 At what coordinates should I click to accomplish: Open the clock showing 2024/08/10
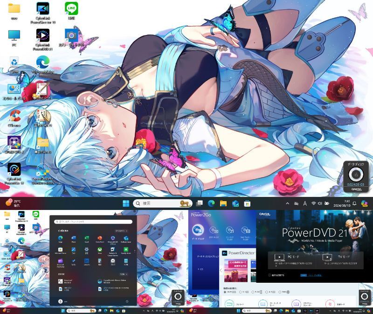point(342,203)
